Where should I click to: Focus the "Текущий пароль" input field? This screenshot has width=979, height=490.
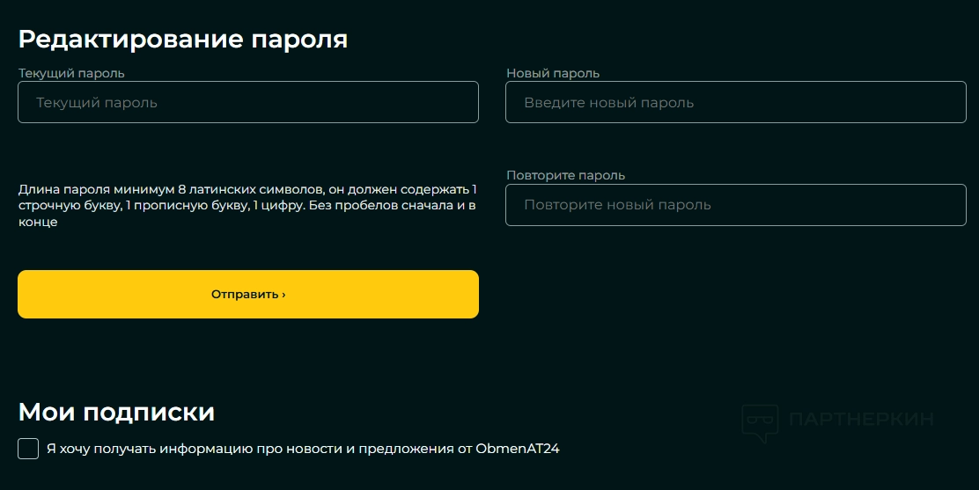pos(248,102)
